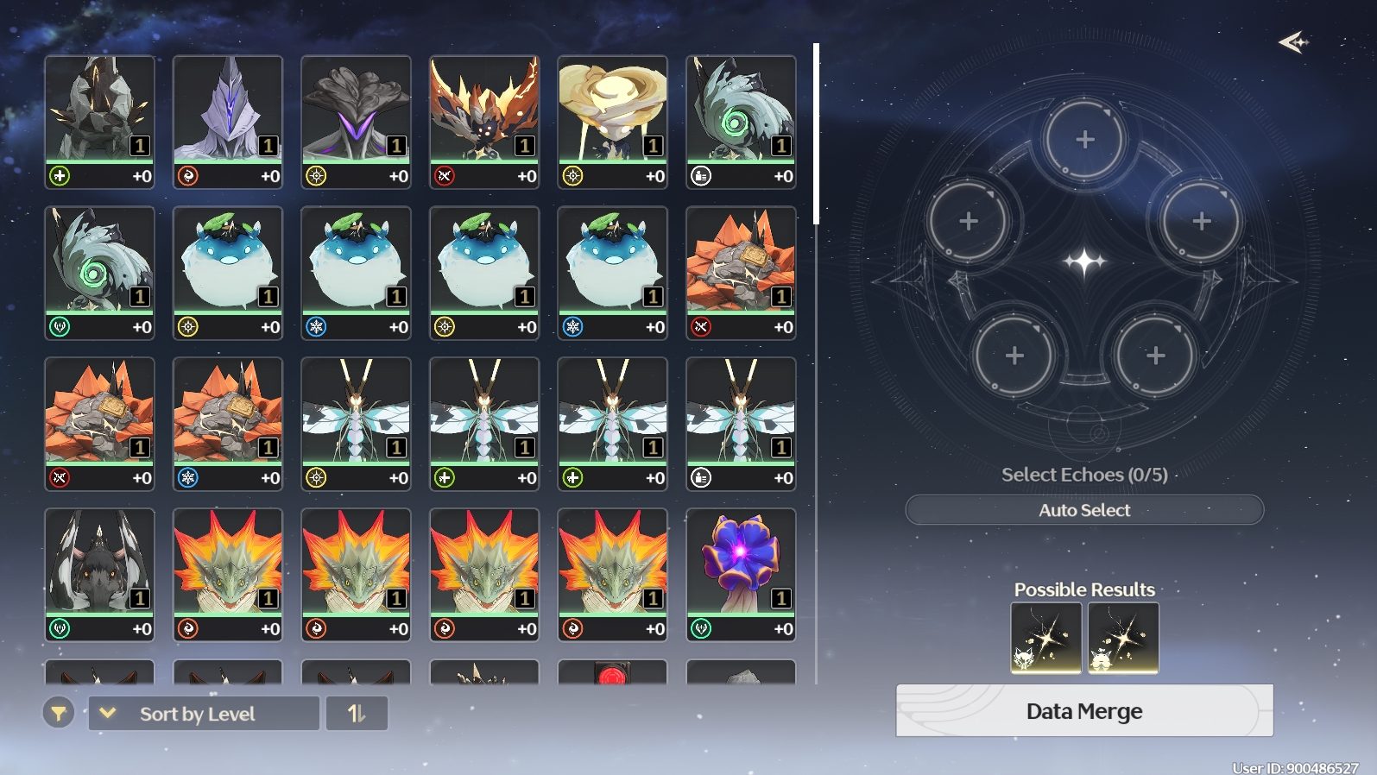
Task: Add echo to the upper right merge slot
Action: click(x=1201, y=221)
